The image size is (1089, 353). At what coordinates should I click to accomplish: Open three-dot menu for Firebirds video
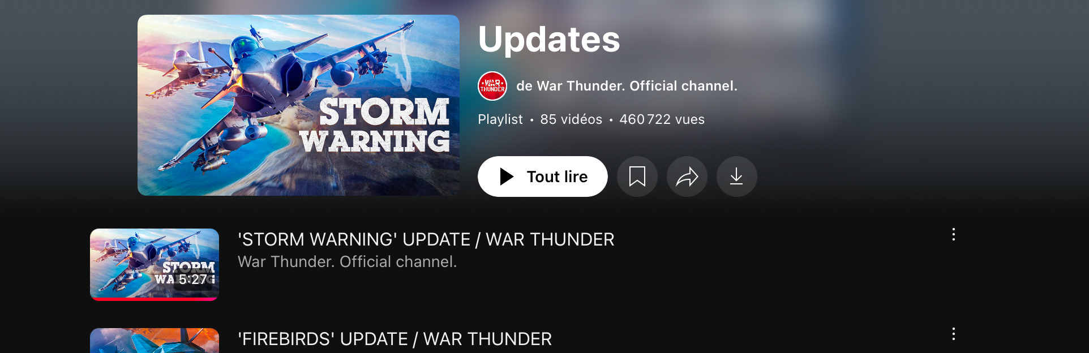click(954, 334)
